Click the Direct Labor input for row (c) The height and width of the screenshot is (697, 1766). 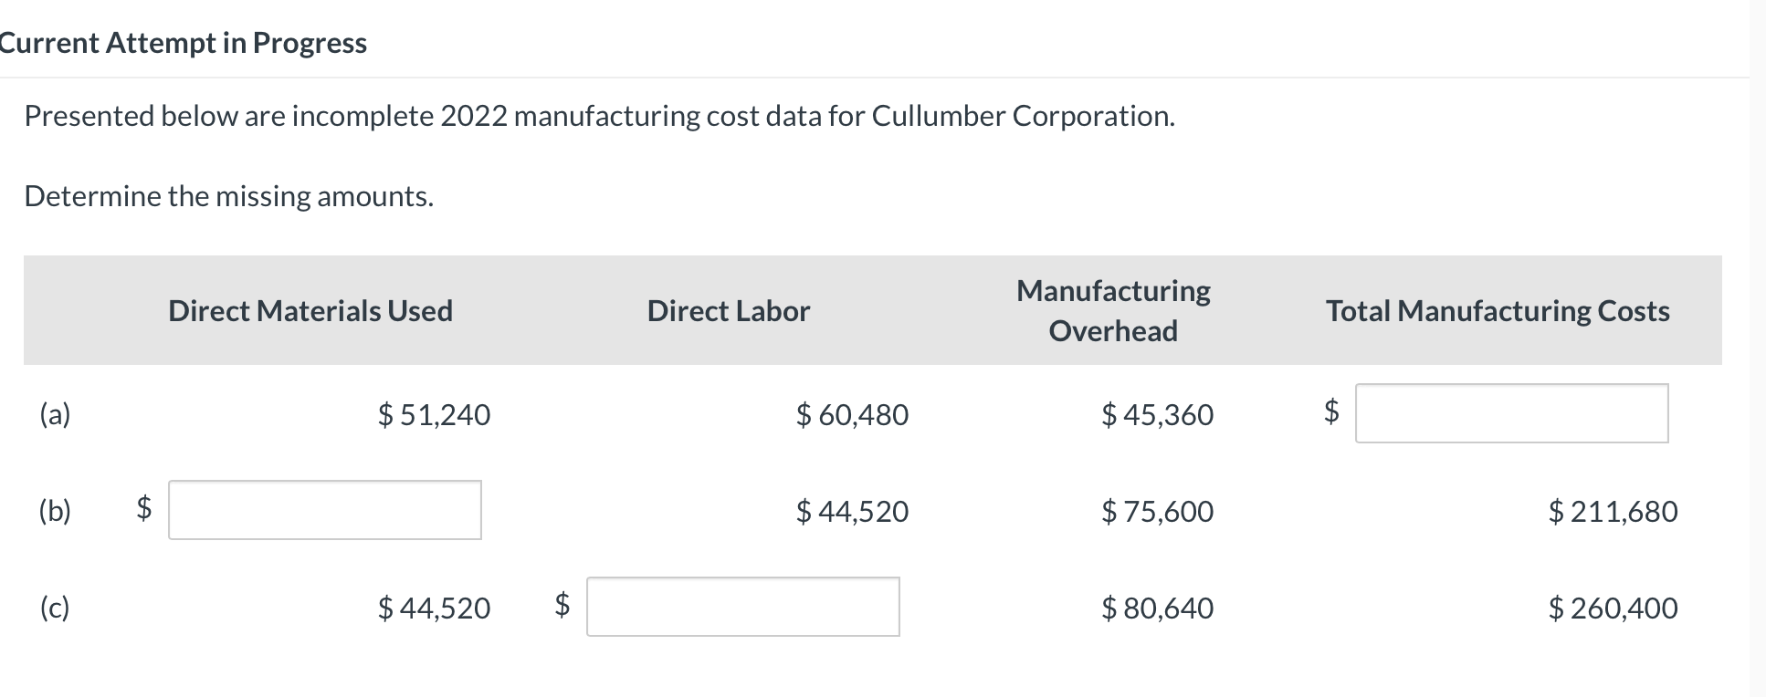tap(742, 608)
